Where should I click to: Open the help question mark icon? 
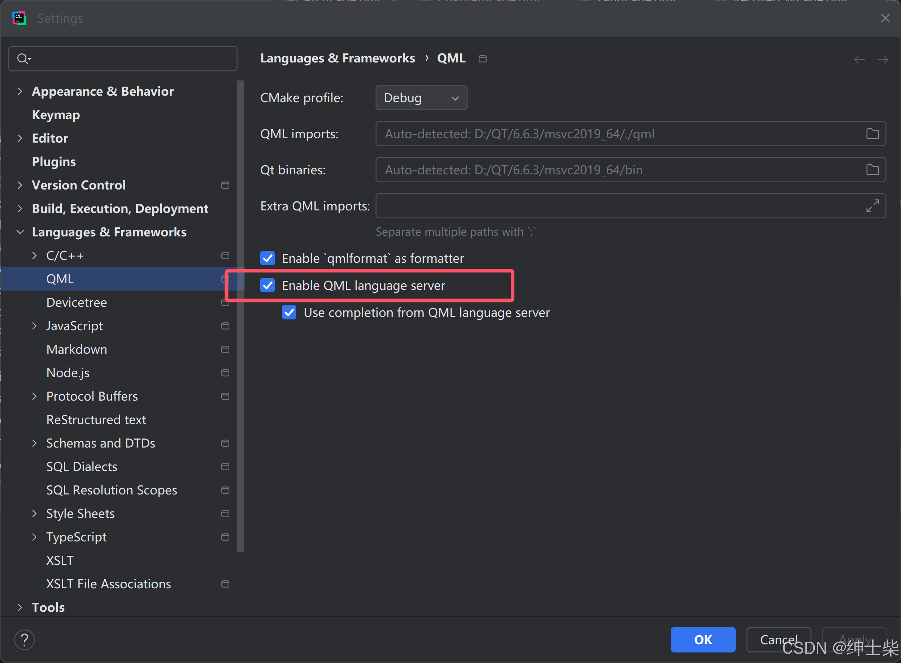pos(25,639)
